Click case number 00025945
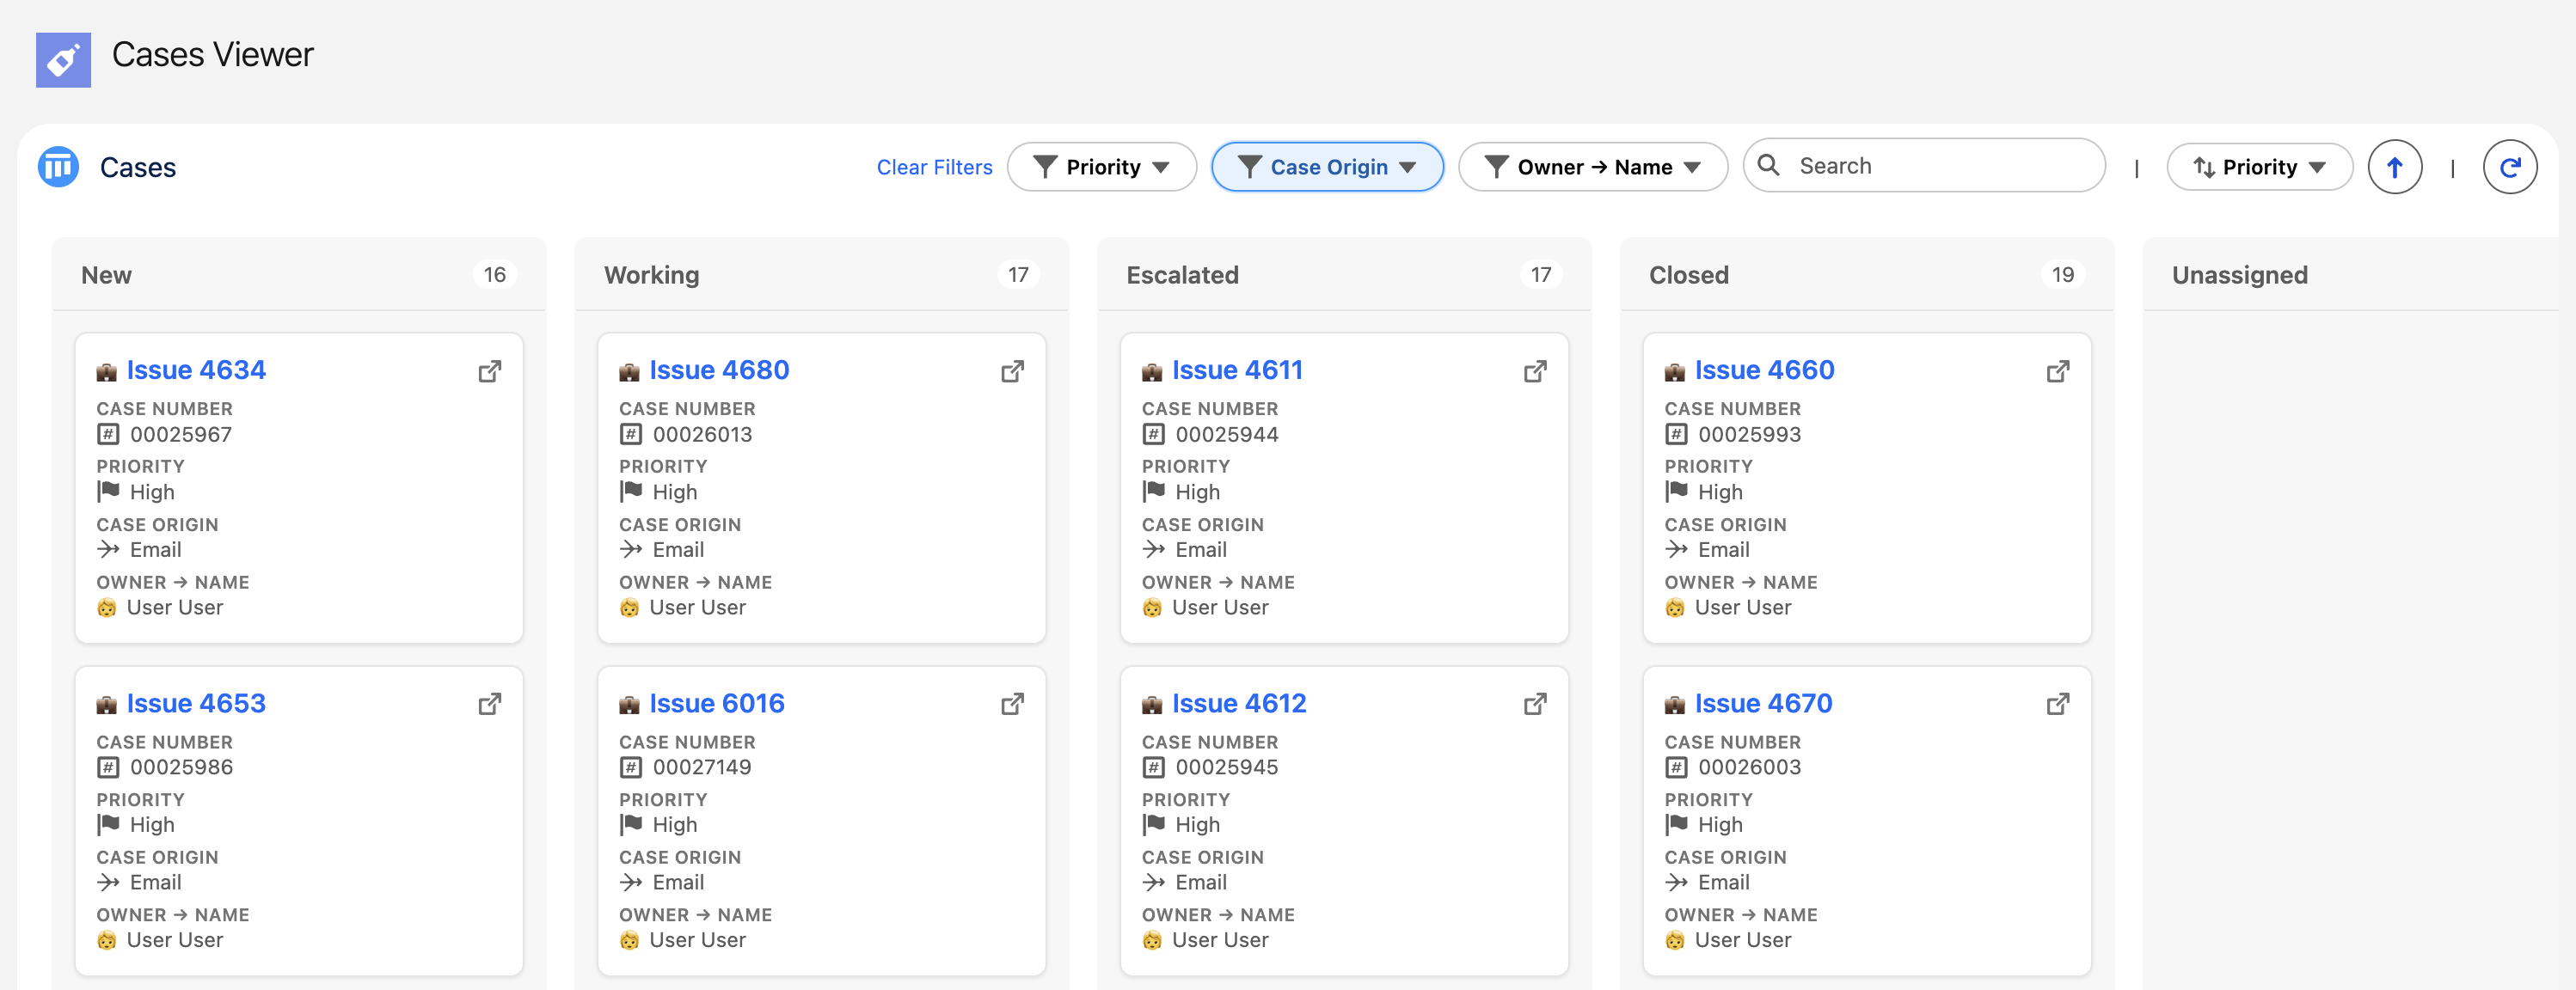 pos(1226,767)
